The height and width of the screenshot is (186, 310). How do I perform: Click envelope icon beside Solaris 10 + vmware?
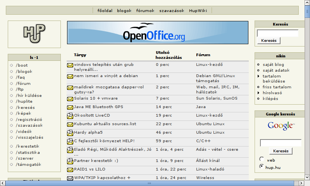tap(70, 99)
